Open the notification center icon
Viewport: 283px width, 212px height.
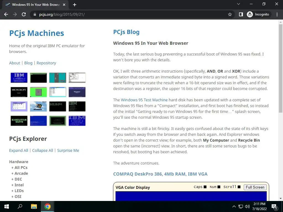click(x=274, y=207)
